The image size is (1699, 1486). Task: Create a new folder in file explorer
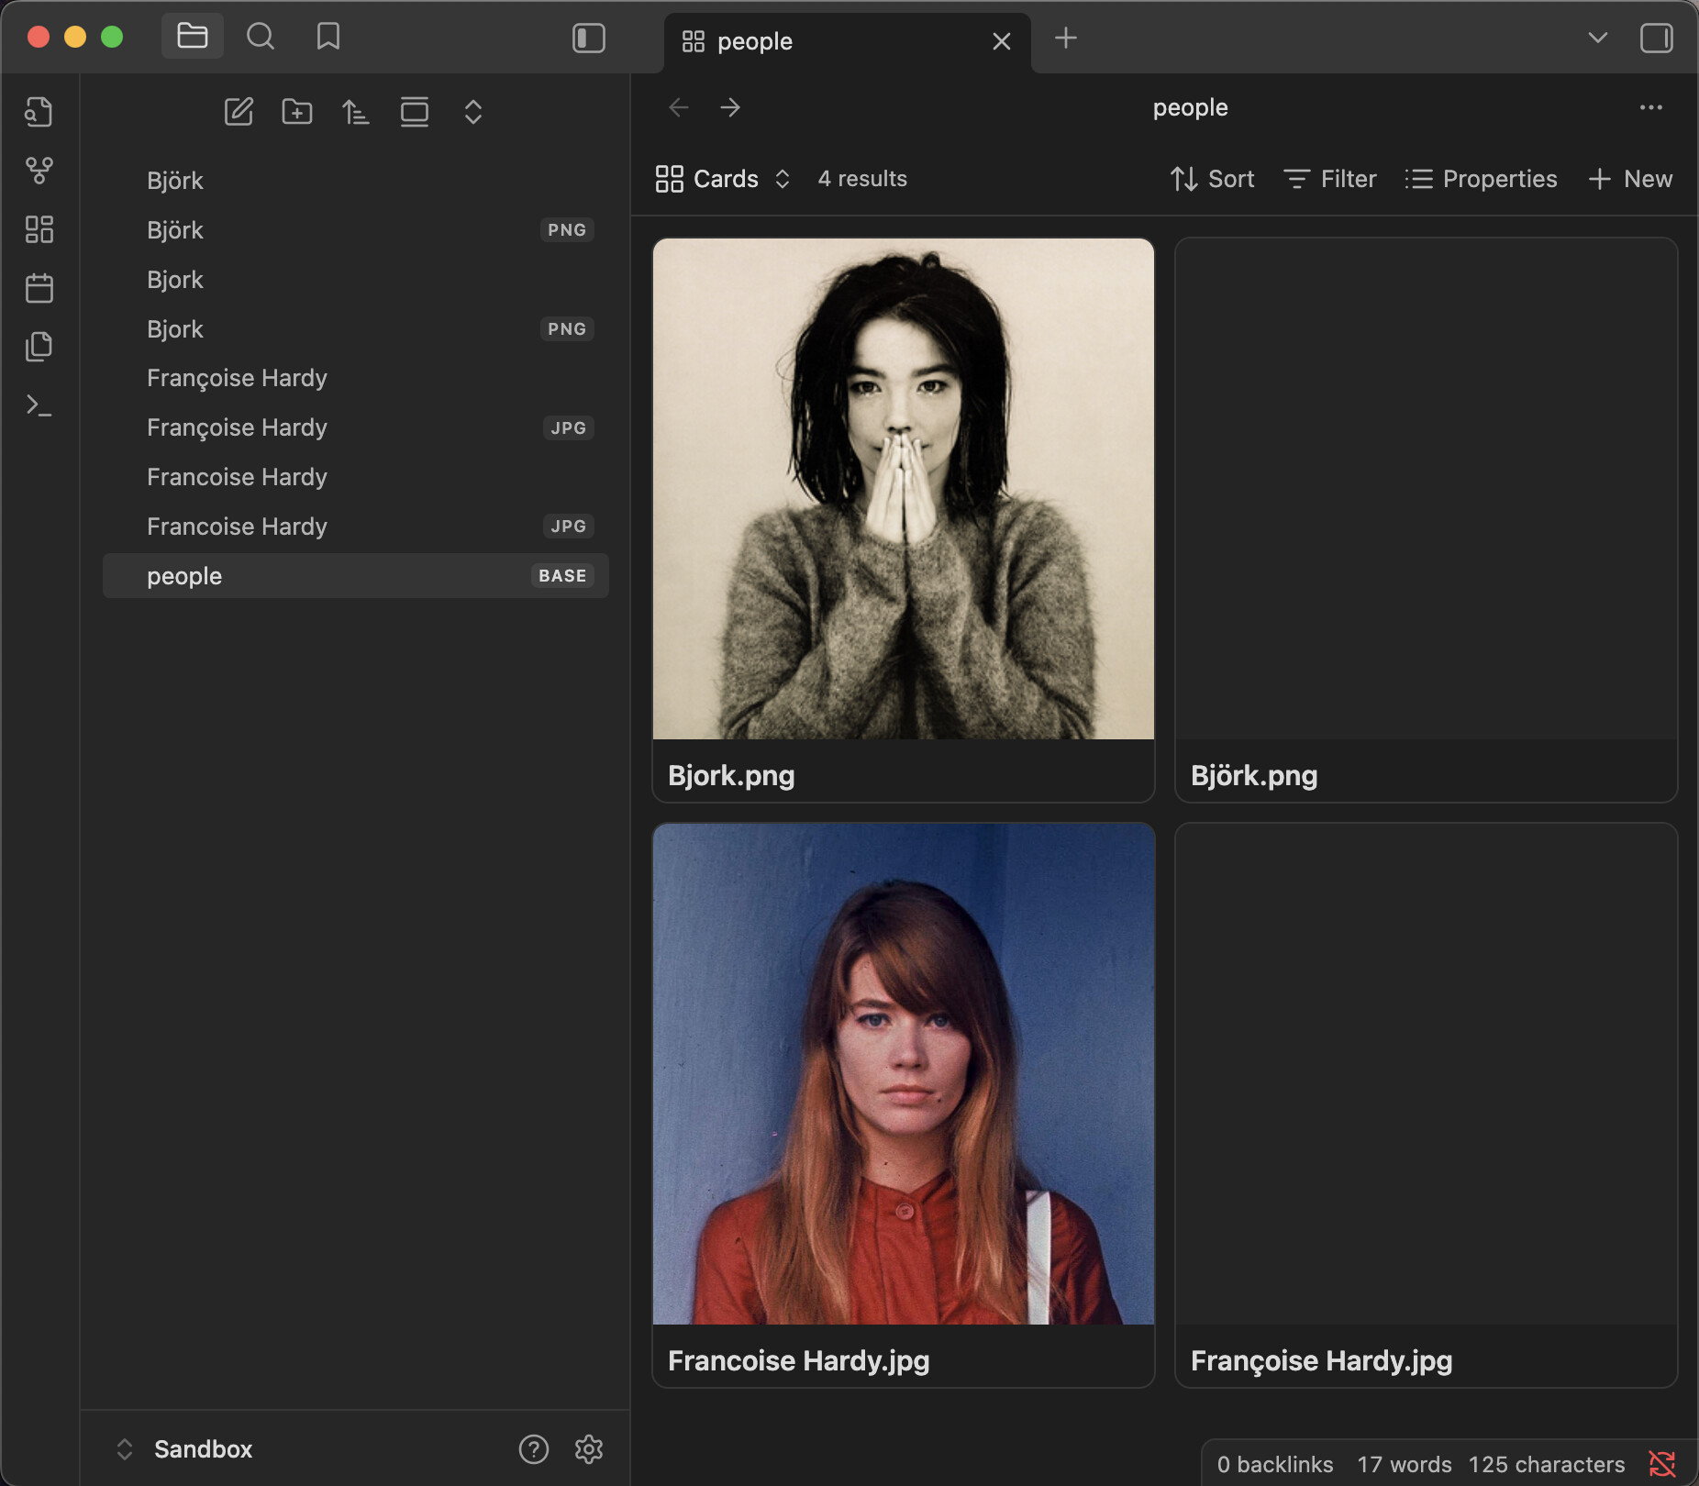pos(297,112)
